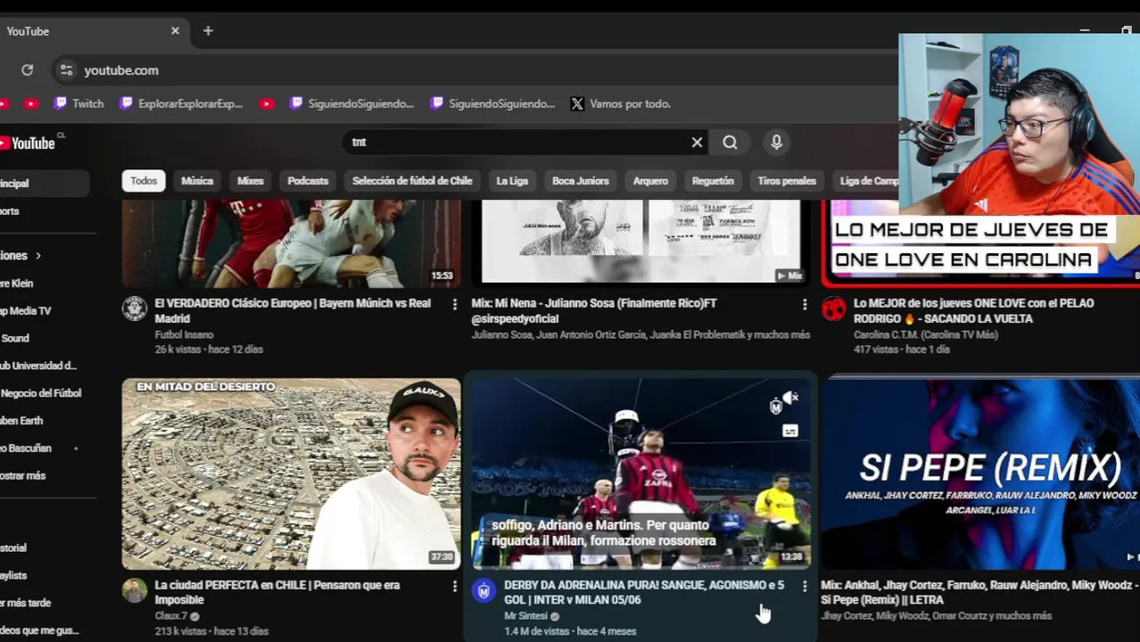Open the Claux.7 channel name link
Viewport: 1140px width, 642px height.
(171, 616)
